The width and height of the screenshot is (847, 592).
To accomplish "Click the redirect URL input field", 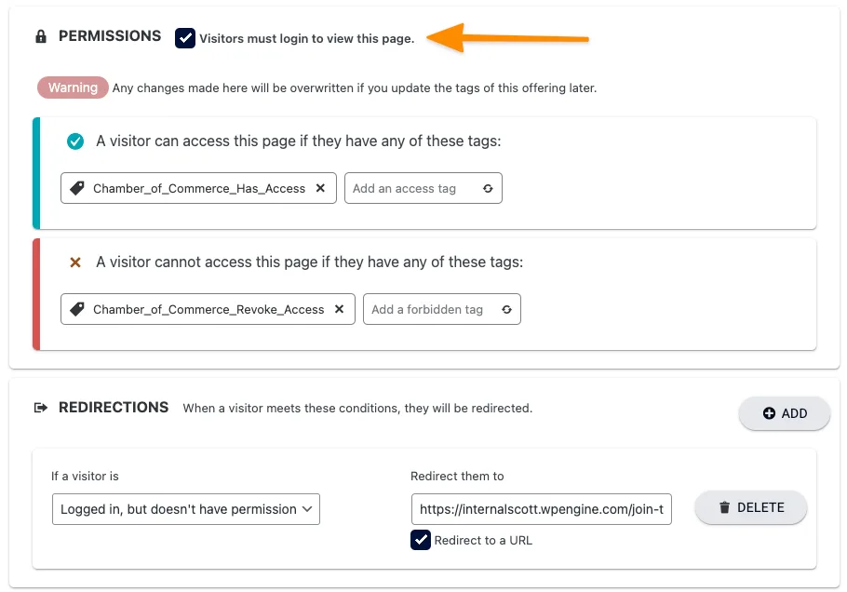I will [x=541, y=509].
